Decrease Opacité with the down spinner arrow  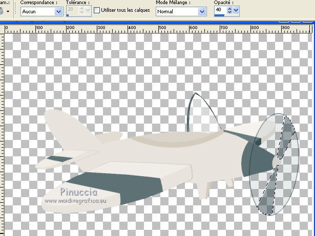pos(229,13)
